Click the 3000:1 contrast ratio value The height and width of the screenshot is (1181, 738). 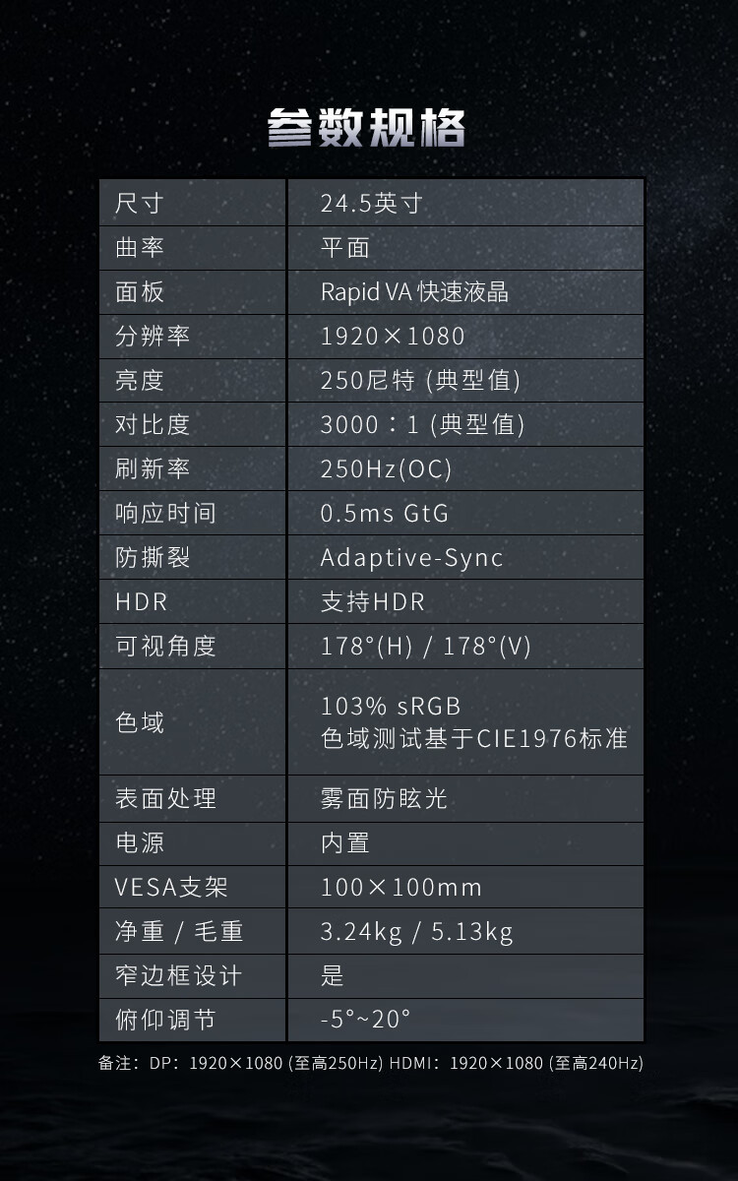[422, 425]
